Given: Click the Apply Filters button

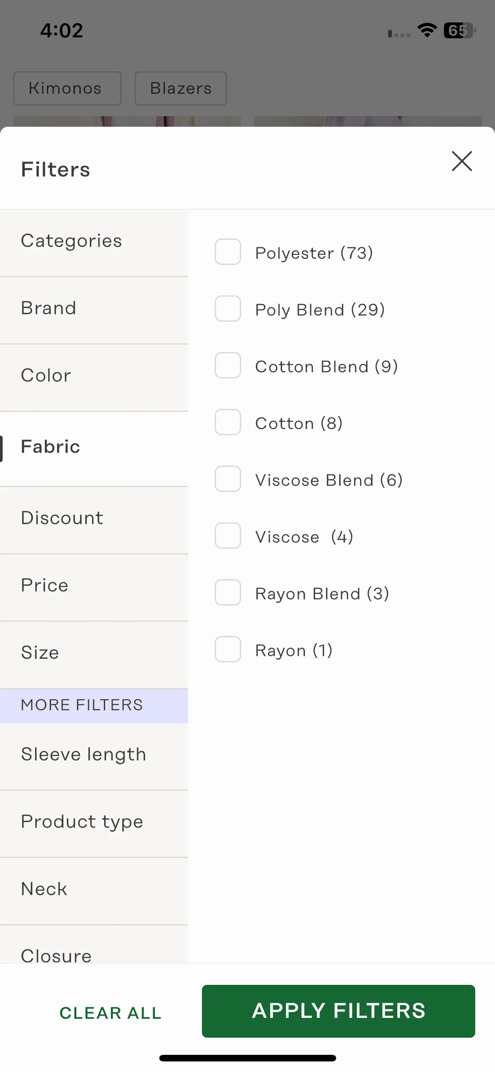Looking at the screenshot, I should pos(338,1011).
